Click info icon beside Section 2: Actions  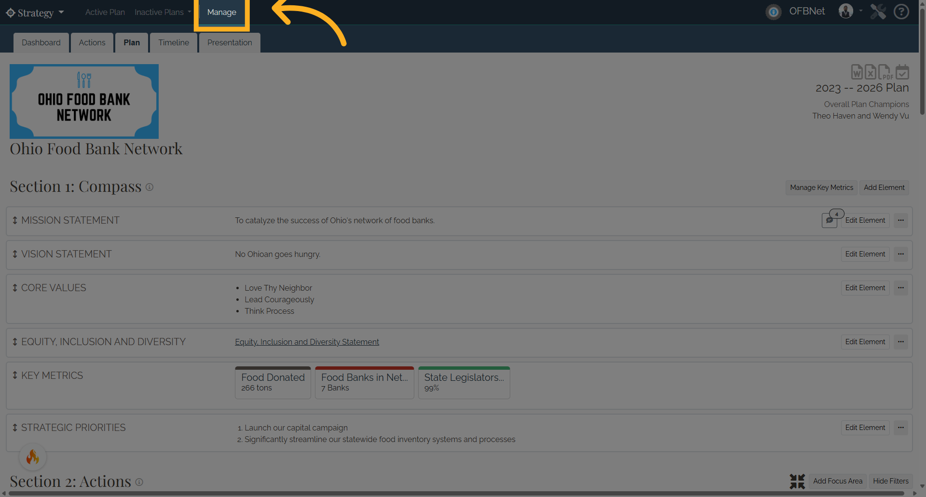tap(139, 482)
